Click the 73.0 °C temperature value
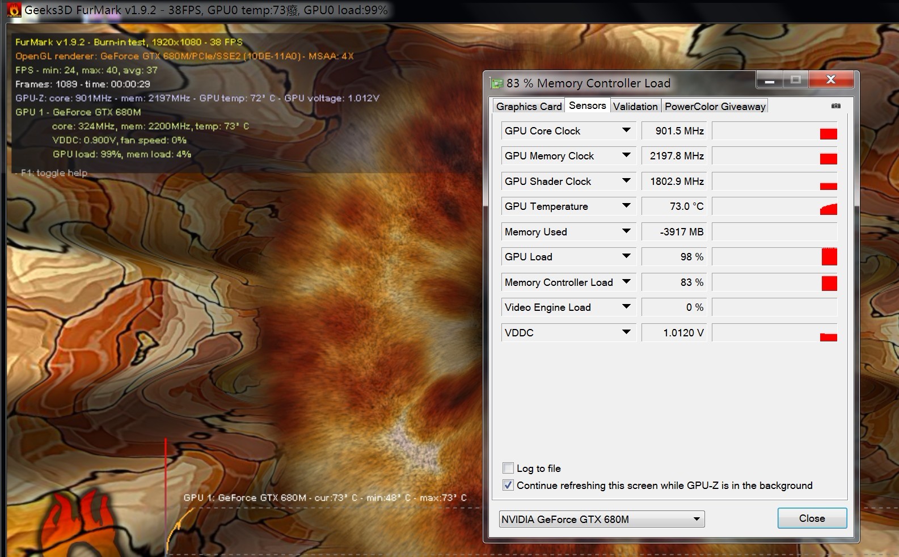Screen dimensions: 899x557 pyautogui.click(x=674, y=206)
